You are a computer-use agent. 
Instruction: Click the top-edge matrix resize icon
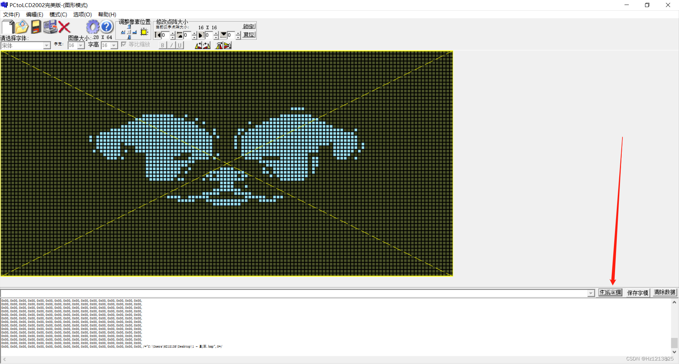[x=180, y=35]
